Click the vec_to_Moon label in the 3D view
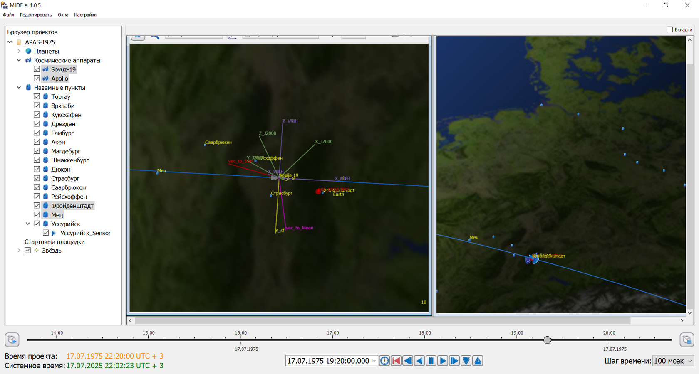 click(x=300, y=228)
